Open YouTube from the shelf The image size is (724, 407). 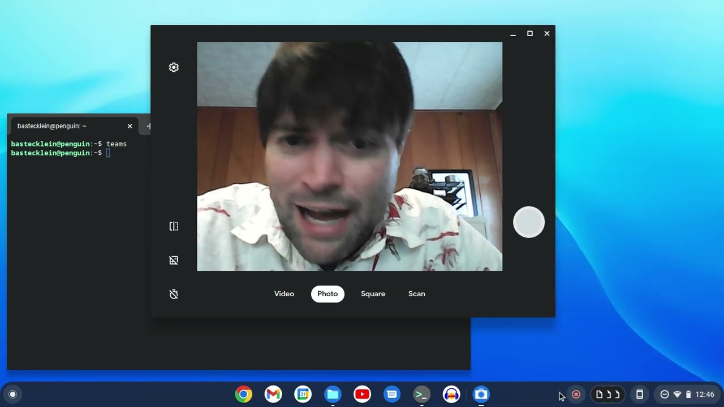[363, 395]
